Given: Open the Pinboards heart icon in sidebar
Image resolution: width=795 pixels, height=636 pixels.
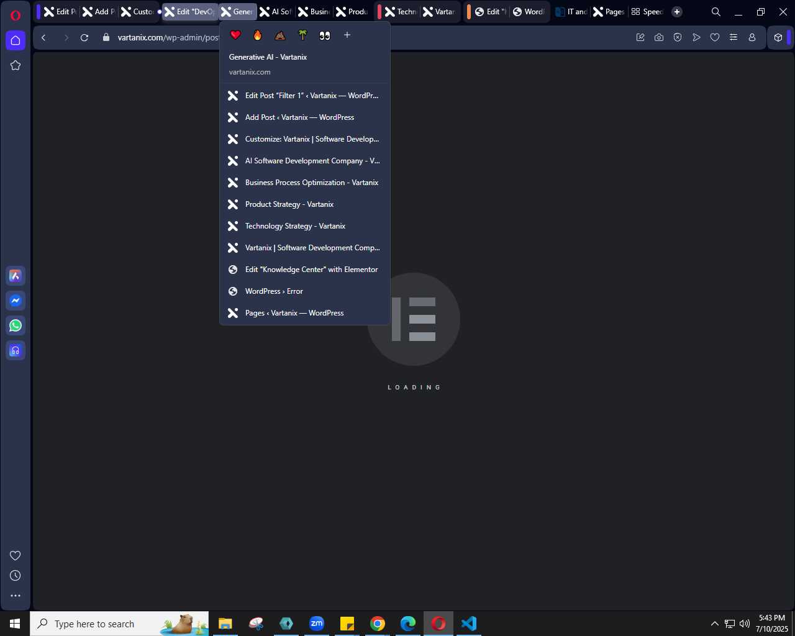Looking at the screenshot, I should coord(16,555).
